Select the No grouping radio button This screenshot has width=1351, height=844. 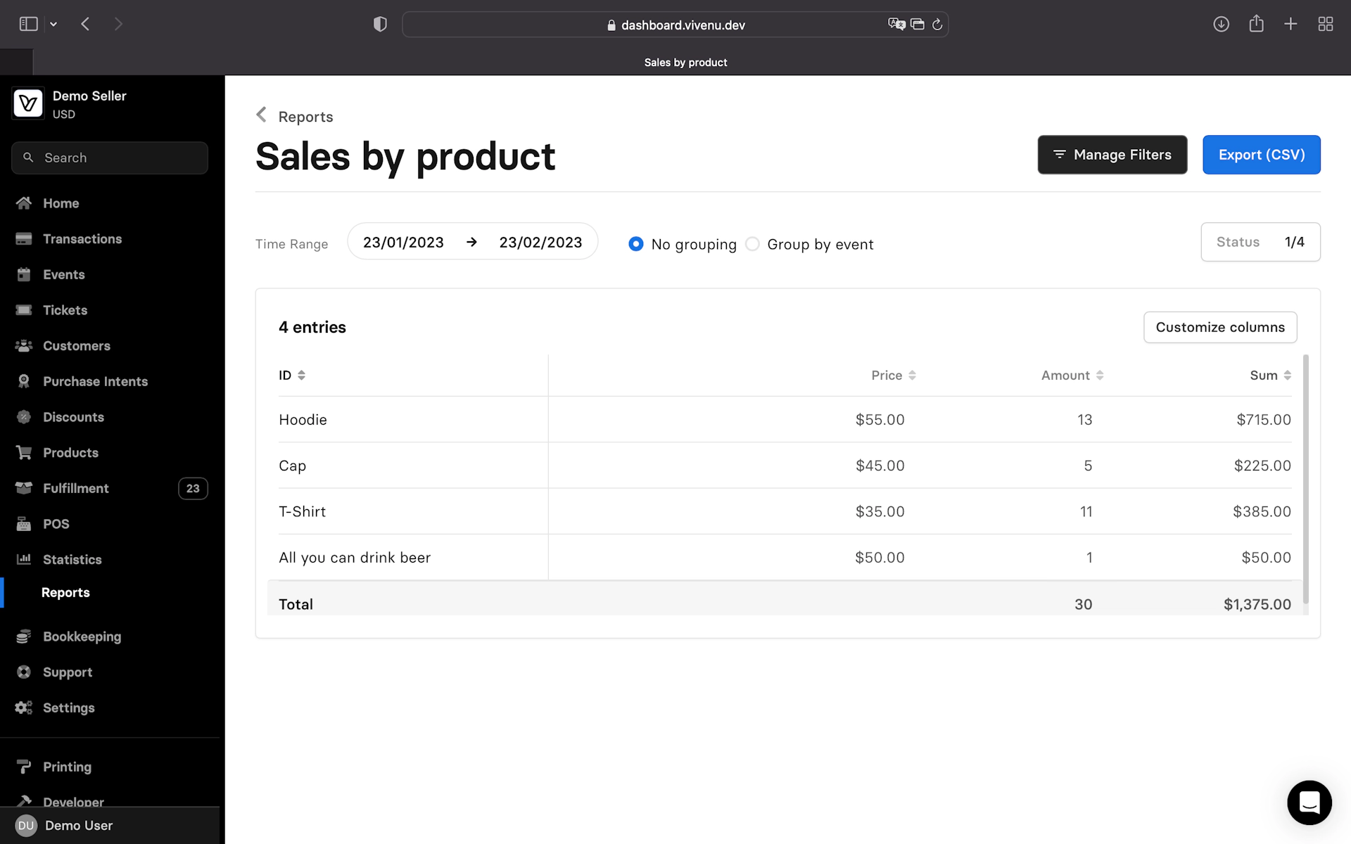pyautogui.click(x=635, y=244)
